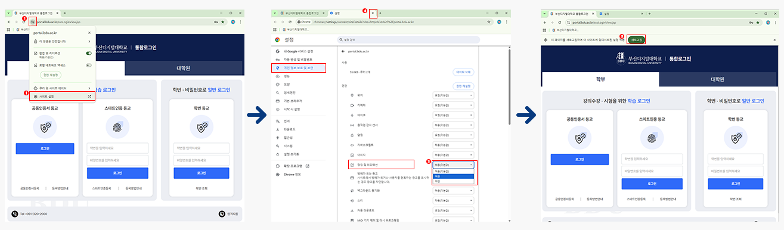Click the 언어 translate icon in settings sidebar
This screenshot has width=784, height=230.
[278, 121]
